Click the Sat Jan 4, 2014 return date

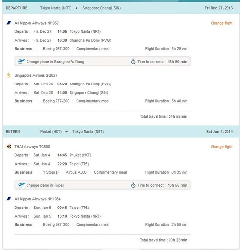[219, 131]
